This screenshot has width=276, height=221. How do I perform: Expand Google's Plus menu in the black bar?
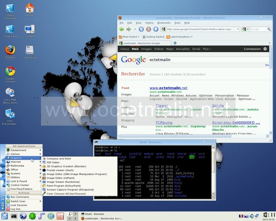[207, 49]
